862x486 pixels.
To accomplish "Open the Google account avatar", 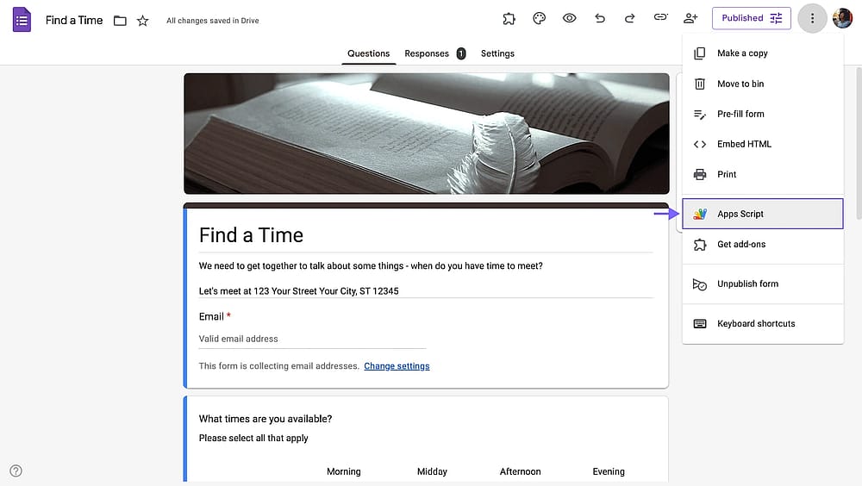I will (x=842, y=18).
